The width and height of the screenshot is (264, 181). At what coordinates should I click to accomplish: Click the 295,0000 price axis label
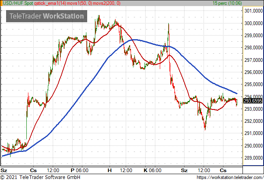point(253,84)
